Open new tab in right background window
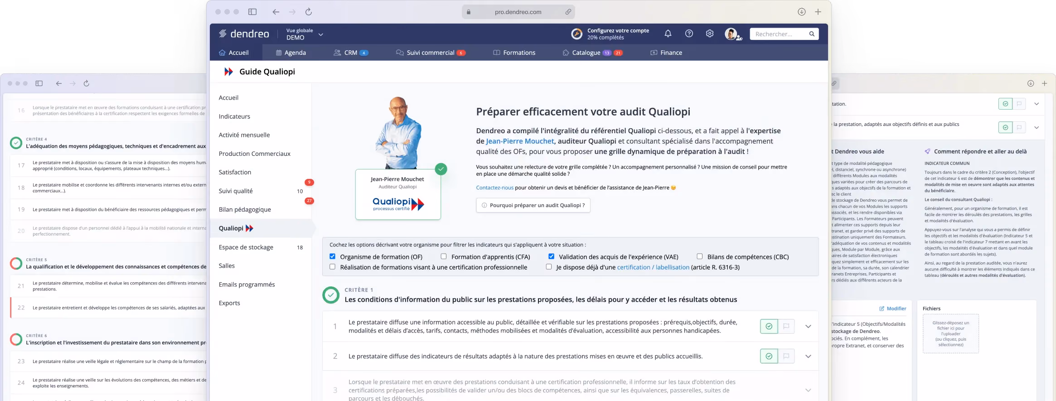Viewport: 1056px width, 401px height. pos(1044,83)
